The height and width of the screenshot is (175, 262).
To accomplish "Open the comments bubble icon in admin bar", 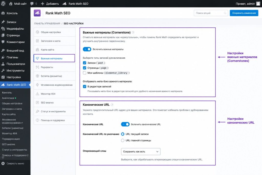I will (x=32, y=4).
